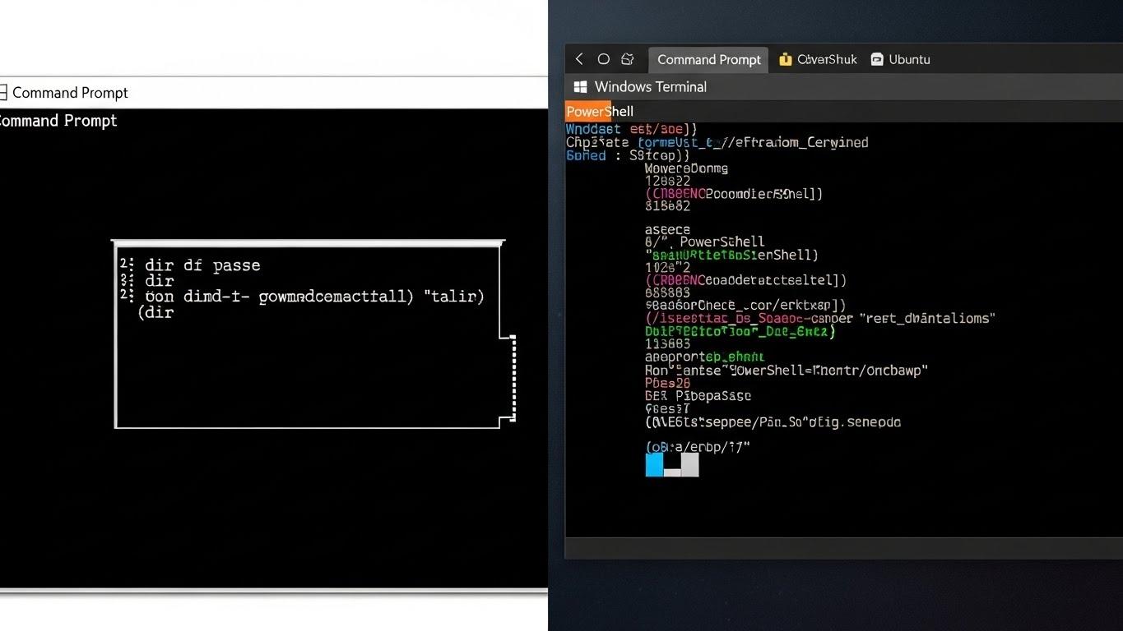Click the Windows logo beside Windows Terminal
Image resolution: width=1123 pixels, height=631 pixels.
pyautogui.click(x=581, y=86)
